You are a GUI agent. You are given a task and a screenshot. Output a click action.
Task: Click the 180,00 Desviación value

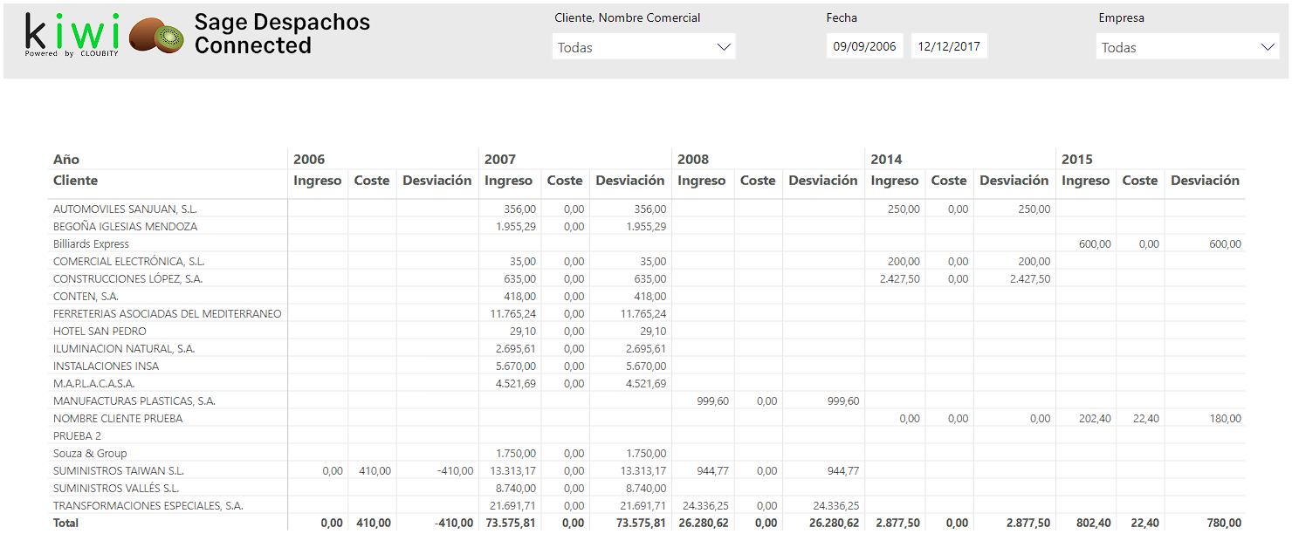[1225, 419]
